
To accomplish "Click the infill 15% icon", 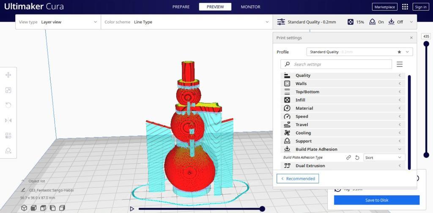I will tap(350, 22).
